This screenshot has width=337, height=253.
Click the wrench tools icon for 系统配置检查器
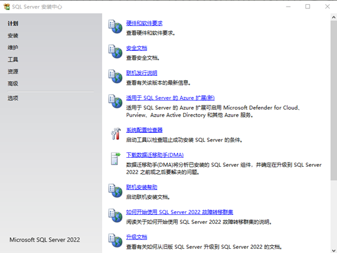point(116,134)
